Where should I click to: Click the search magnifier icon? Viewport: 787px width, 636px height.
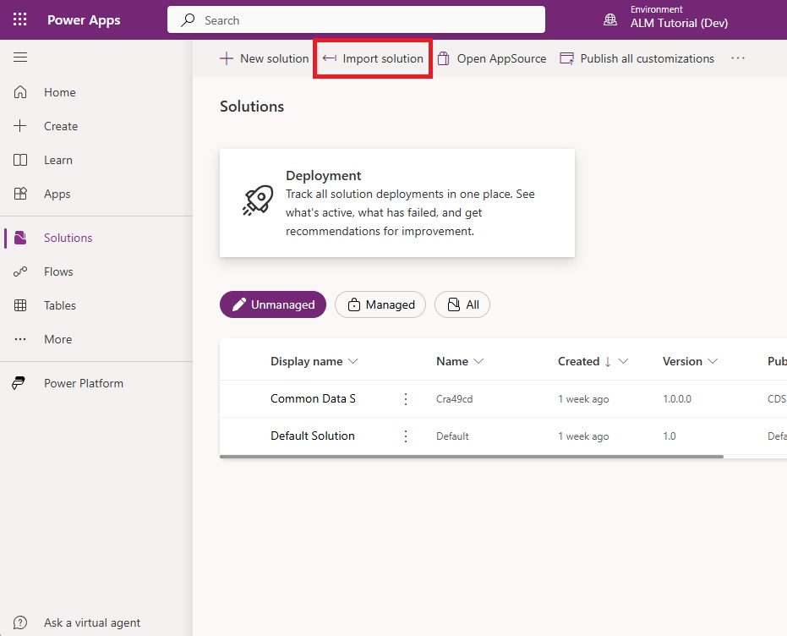pos(188,20)
